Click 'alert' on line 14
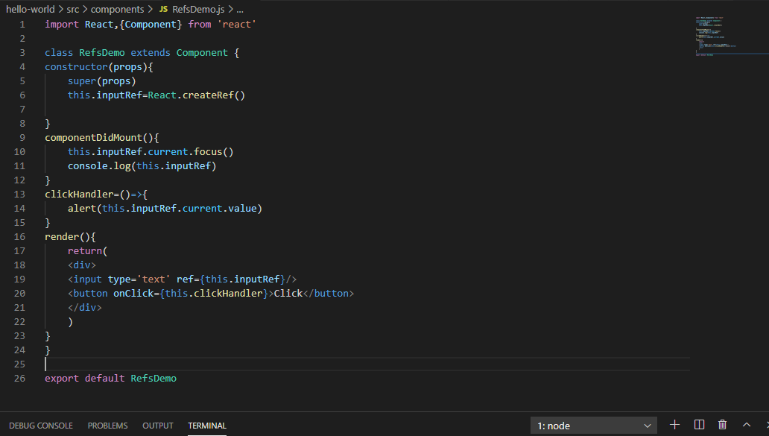Viewport: 769px width, 436px height. tap(82, 209)
